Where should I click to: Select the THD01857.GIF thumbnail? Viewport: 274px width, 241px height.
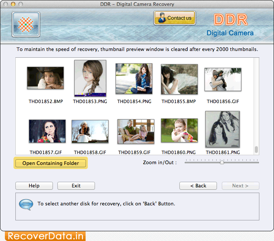tap(47, 131)
